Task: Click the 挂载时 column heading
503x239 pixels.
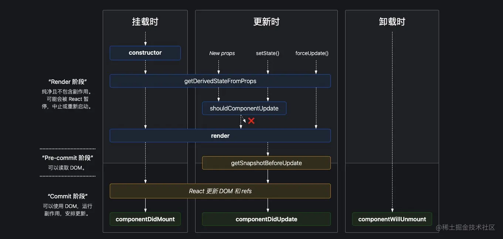Action: pyautogui.click(x=145, y=22)
